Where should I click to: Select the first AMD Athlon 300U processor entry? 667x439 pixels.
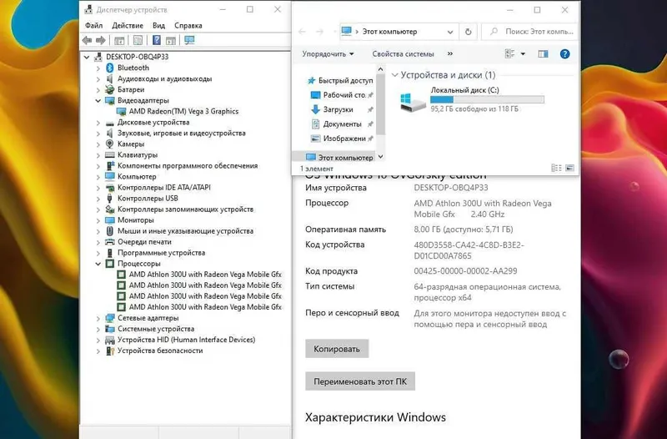[205, 275]
